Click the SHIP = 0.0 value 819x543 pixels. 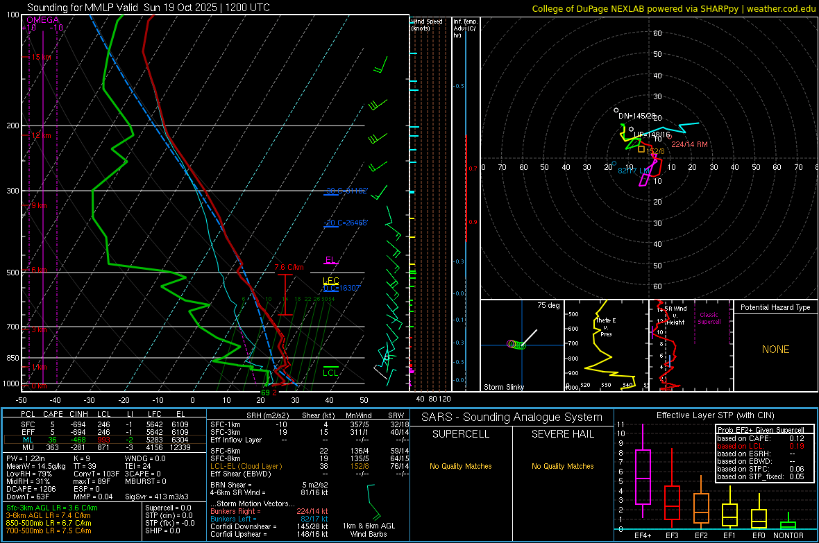[x=162, y=531]
